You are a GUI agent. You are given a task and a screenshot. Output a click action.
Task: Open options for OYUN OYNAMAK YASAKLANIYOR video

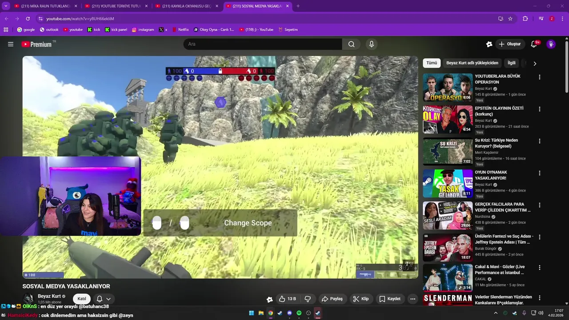click(x=540, y=173)
